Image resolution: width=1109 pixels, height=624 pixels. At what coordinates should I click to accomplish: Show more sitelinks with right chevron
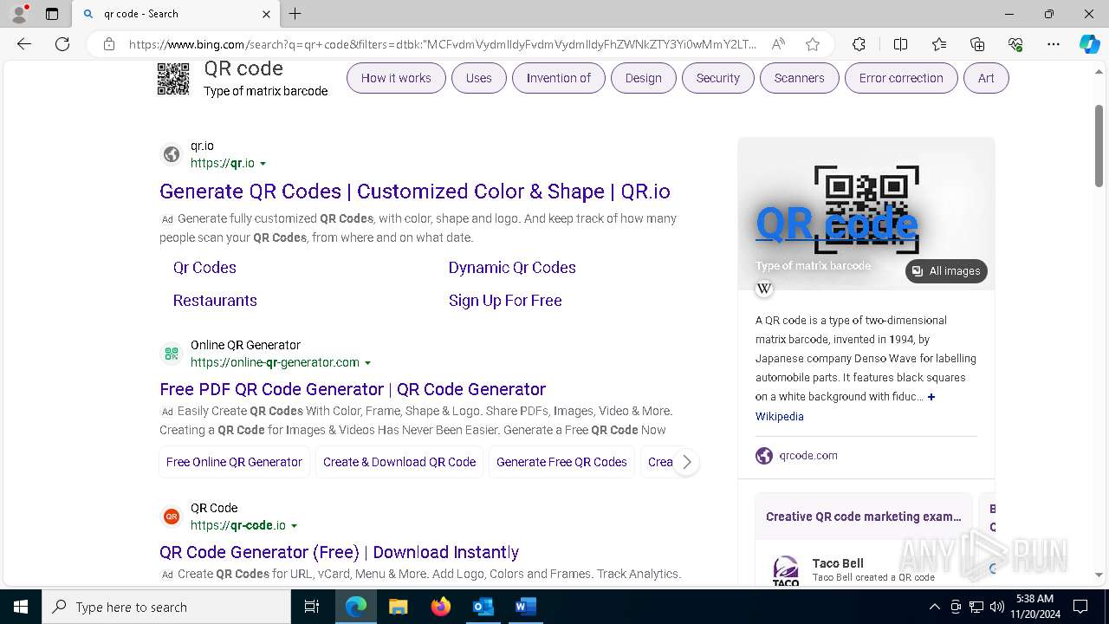[686, 462]
